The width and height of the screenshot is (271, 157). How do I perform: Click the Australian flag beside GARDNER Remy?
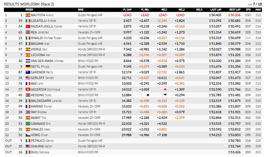point(28,72)
